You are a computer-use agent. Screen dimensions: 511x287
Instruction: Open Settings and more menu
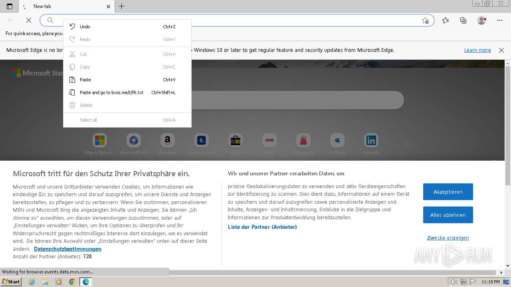(500, 20)
